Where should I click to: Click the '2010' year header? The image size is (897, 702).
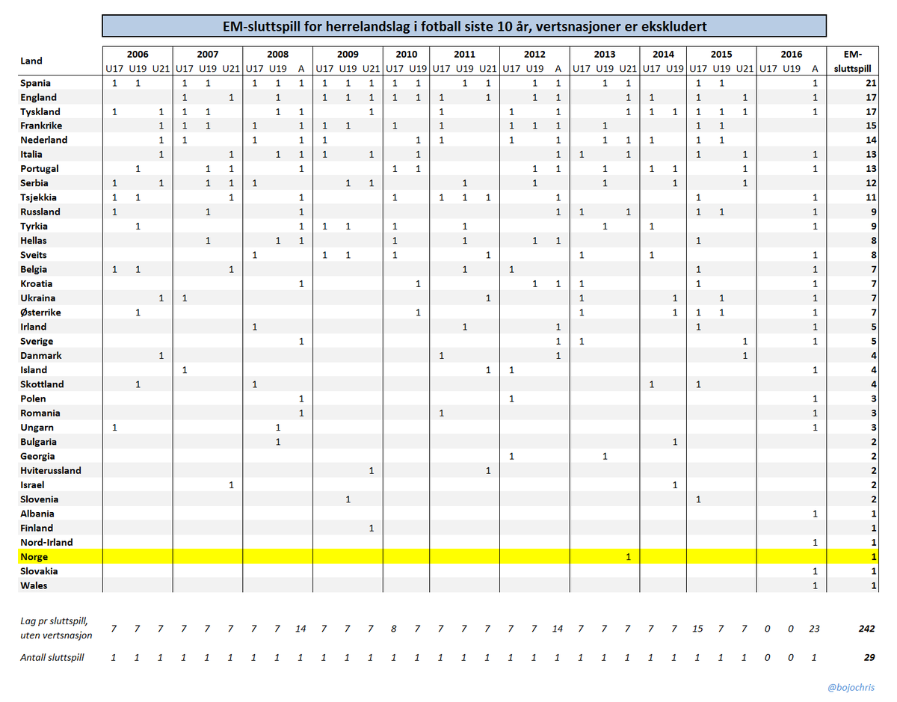click(407, 55)
